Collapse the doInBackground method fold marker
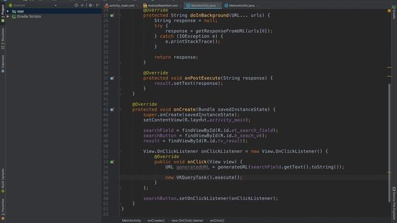 coord(120,15)
